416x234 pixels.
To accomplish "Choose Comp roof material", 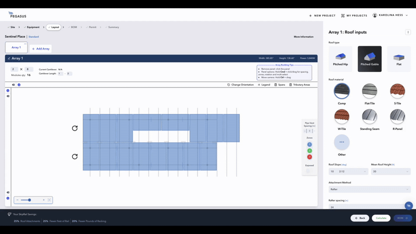I will click(x=342, y=91).
